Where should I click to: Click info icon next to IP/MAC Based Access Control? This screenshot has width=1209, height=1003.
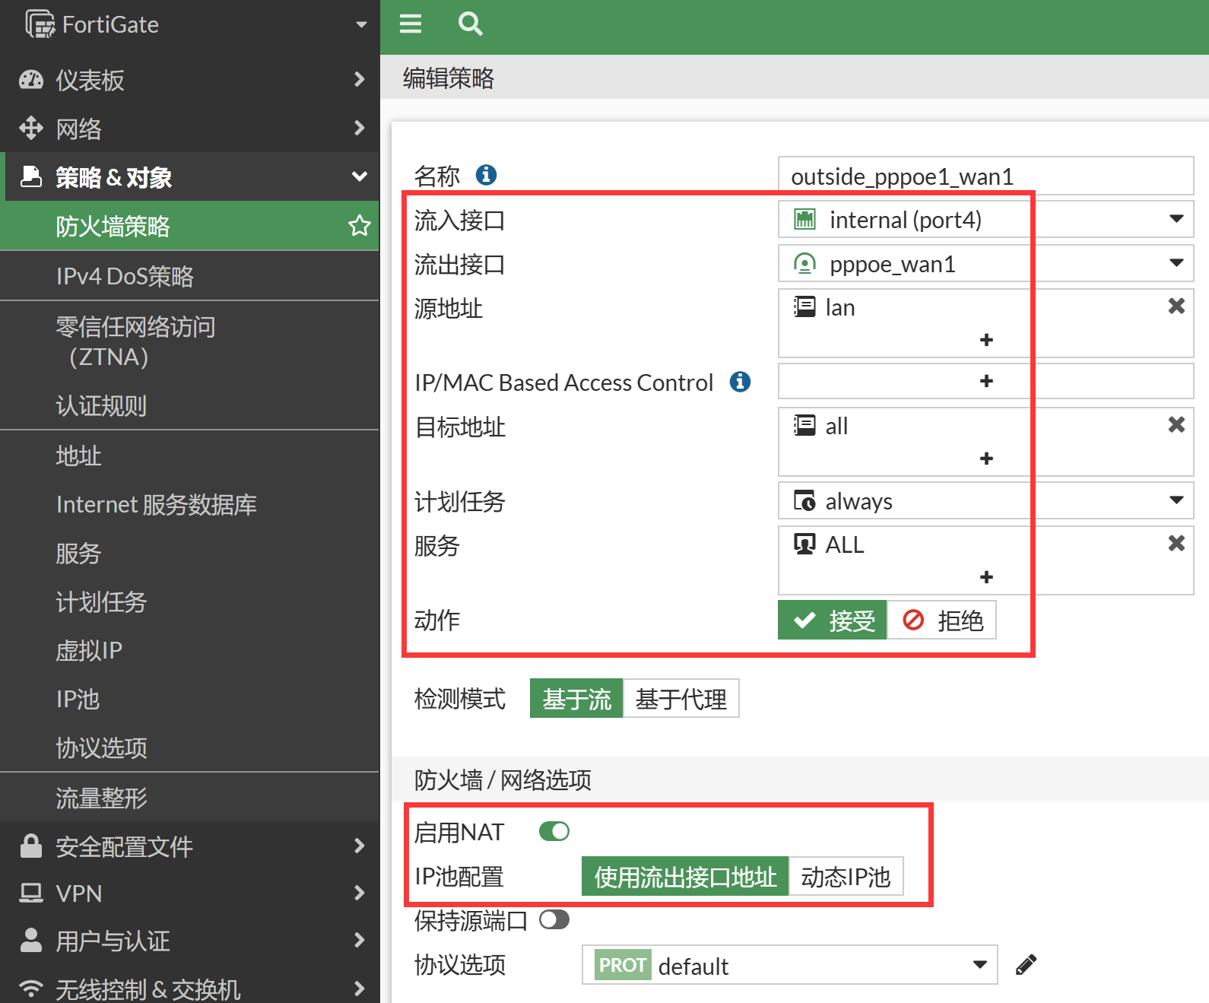[x=740, y=382]
